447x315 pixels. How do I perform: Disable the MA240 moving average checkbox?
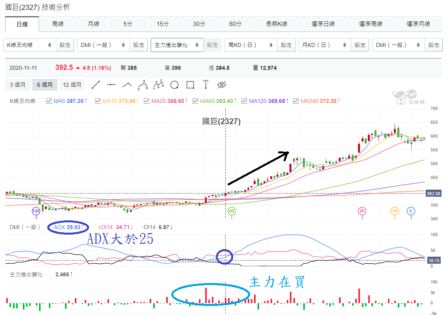[297, 101]
